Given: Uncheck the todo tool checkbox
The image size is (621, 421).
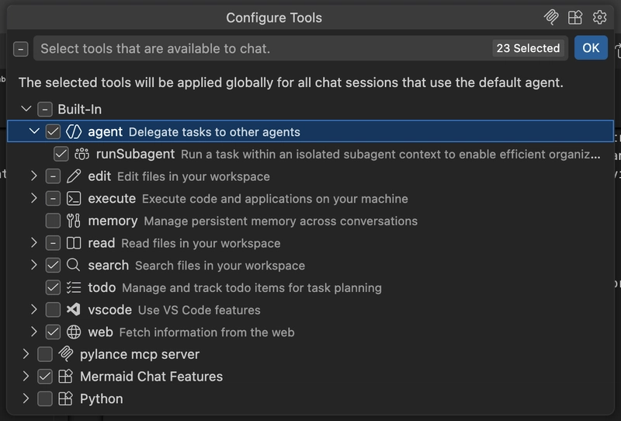Looking at the screenshot, I should point(53,288).
